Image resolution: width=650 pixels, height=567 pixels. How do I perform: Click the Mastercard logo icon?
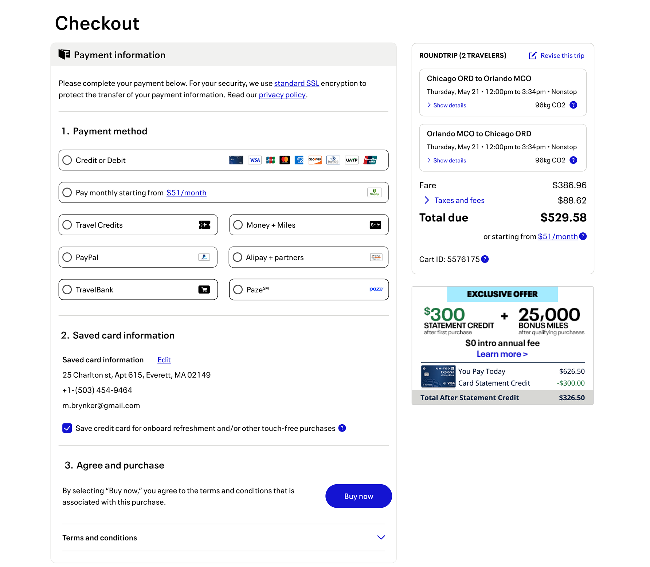click(x=285, y=160)
